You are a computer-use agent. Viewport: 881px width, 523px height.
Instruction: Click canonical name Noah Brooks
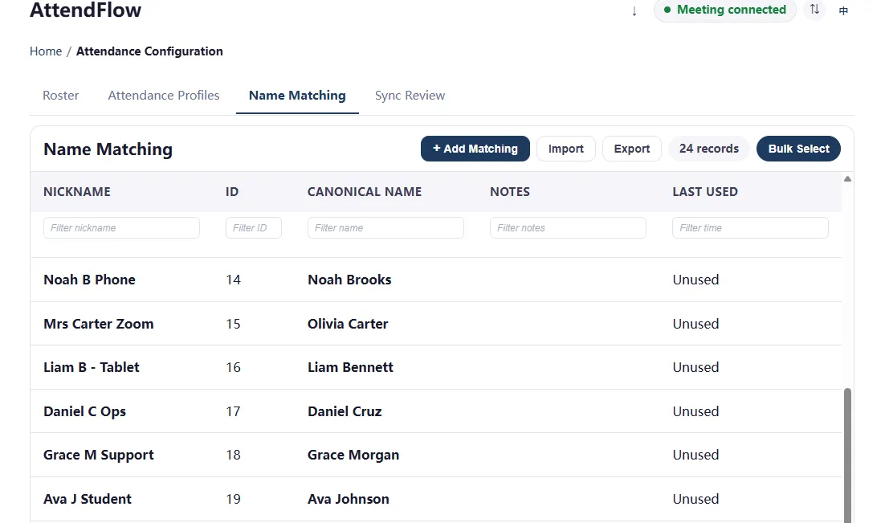349,280
